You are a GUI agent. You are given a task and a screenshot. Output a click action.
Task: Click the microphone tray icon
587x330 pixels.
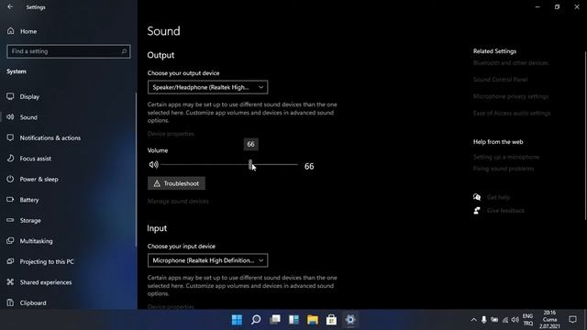[484, 320]
